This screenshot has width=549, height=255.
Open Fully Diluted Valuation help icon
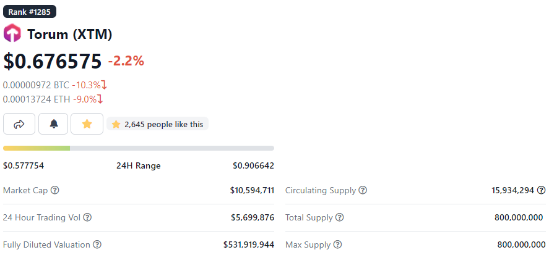tap(97, 245)
